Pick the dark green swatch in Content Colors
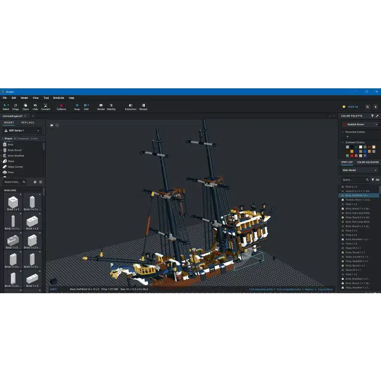The height and width of the screenshot is (381, 381). pyautogui.click(x=356, y=147)
